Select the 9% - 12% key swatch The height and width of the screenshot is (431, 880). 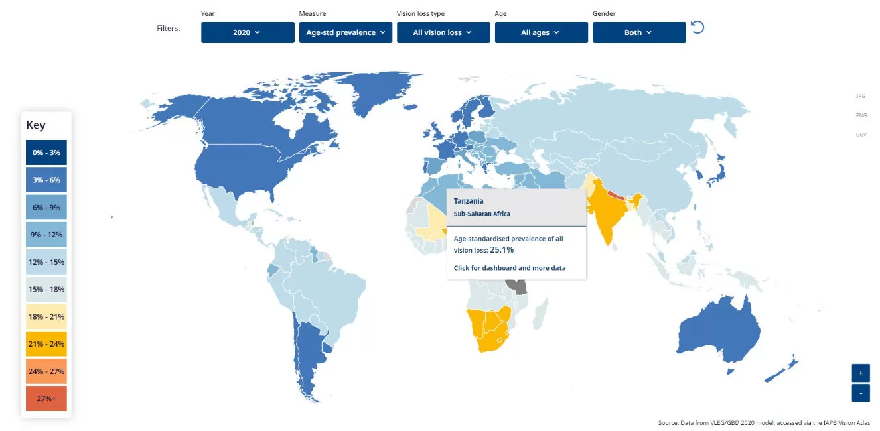(x=46, y=235)
